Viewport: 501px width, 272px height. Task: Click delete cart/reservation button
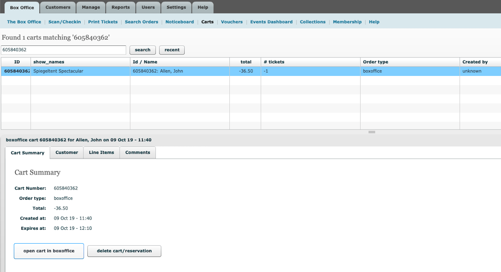pyautogui.click(x=124, y=251)
